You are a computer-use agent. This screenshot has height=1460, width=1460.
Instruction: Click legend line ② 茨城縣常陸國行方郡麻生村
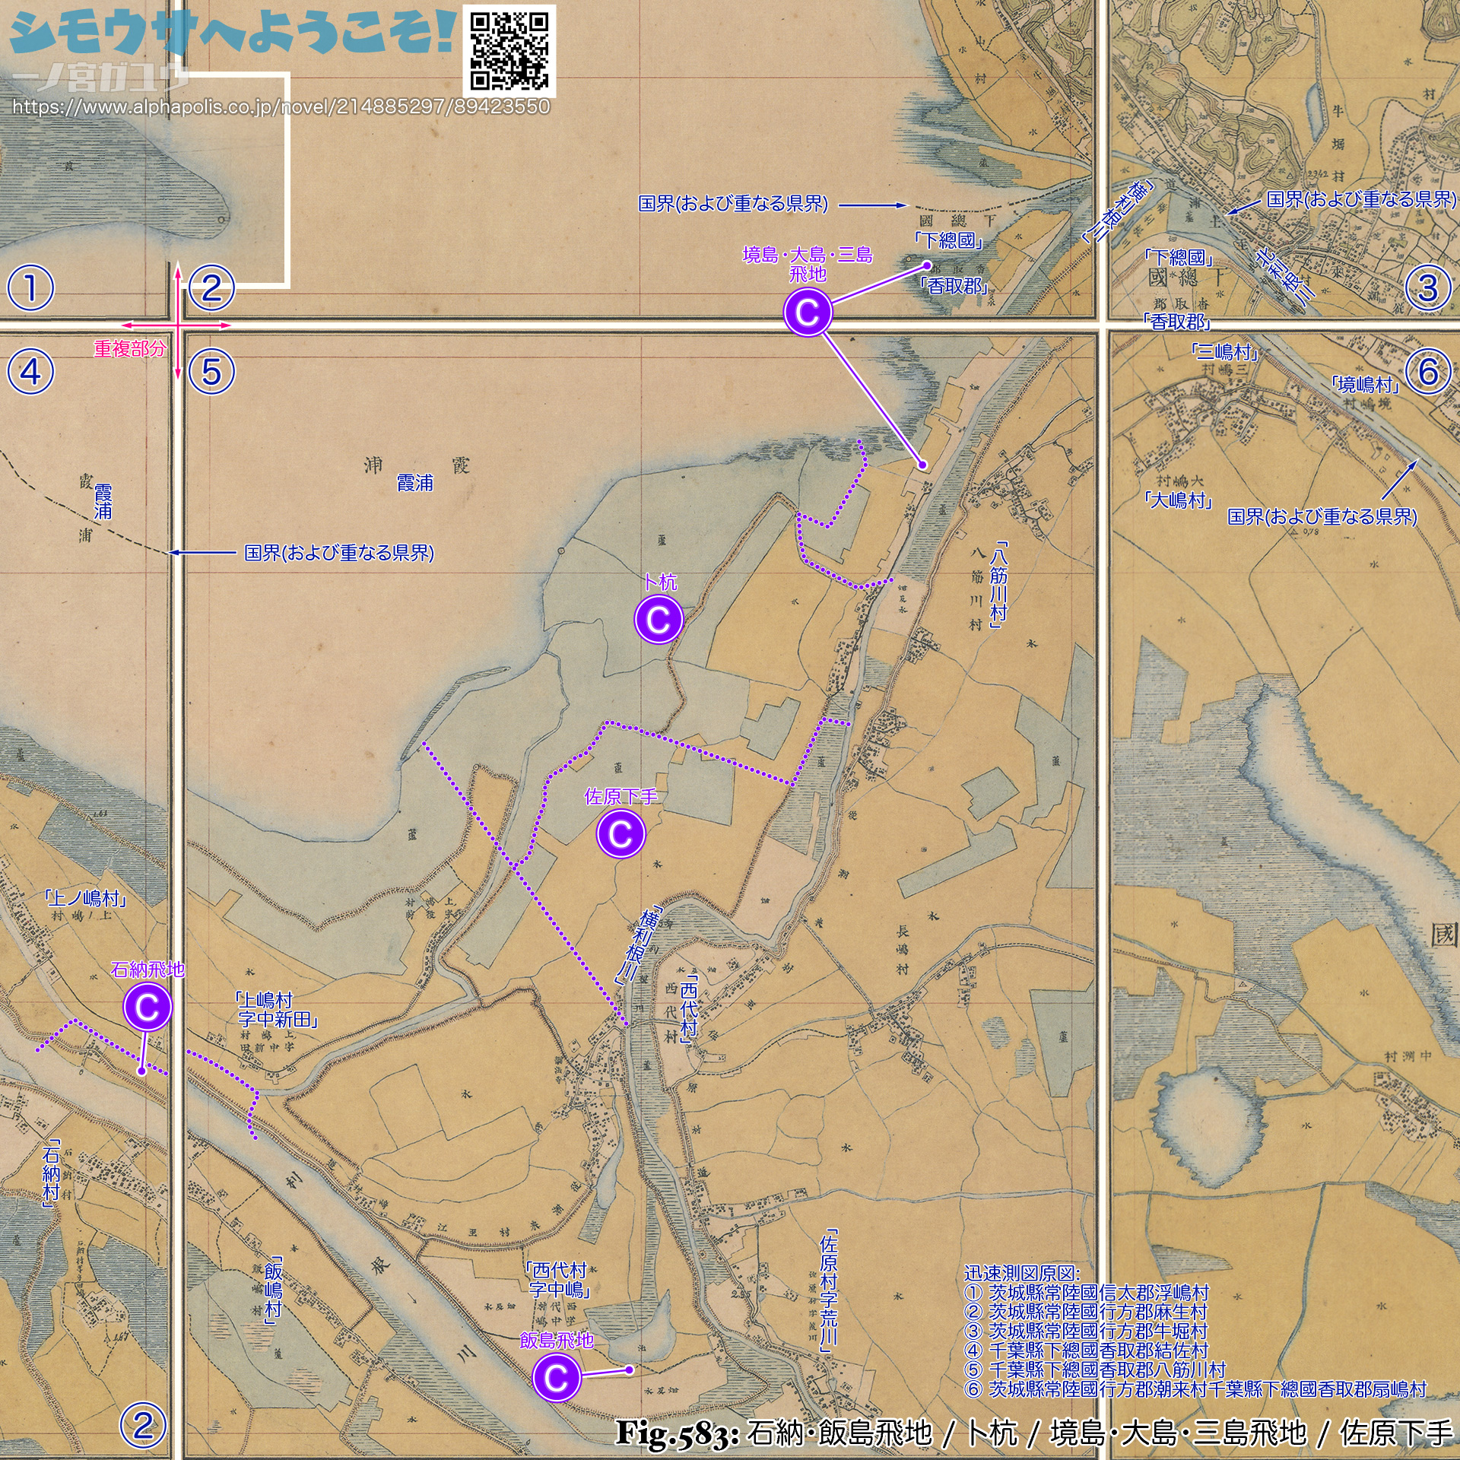[1085, 1311]
